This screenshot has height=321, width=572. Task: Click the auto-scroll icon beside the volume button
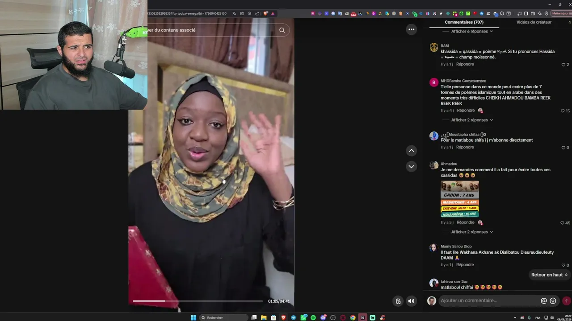click(x=398, y=301)
